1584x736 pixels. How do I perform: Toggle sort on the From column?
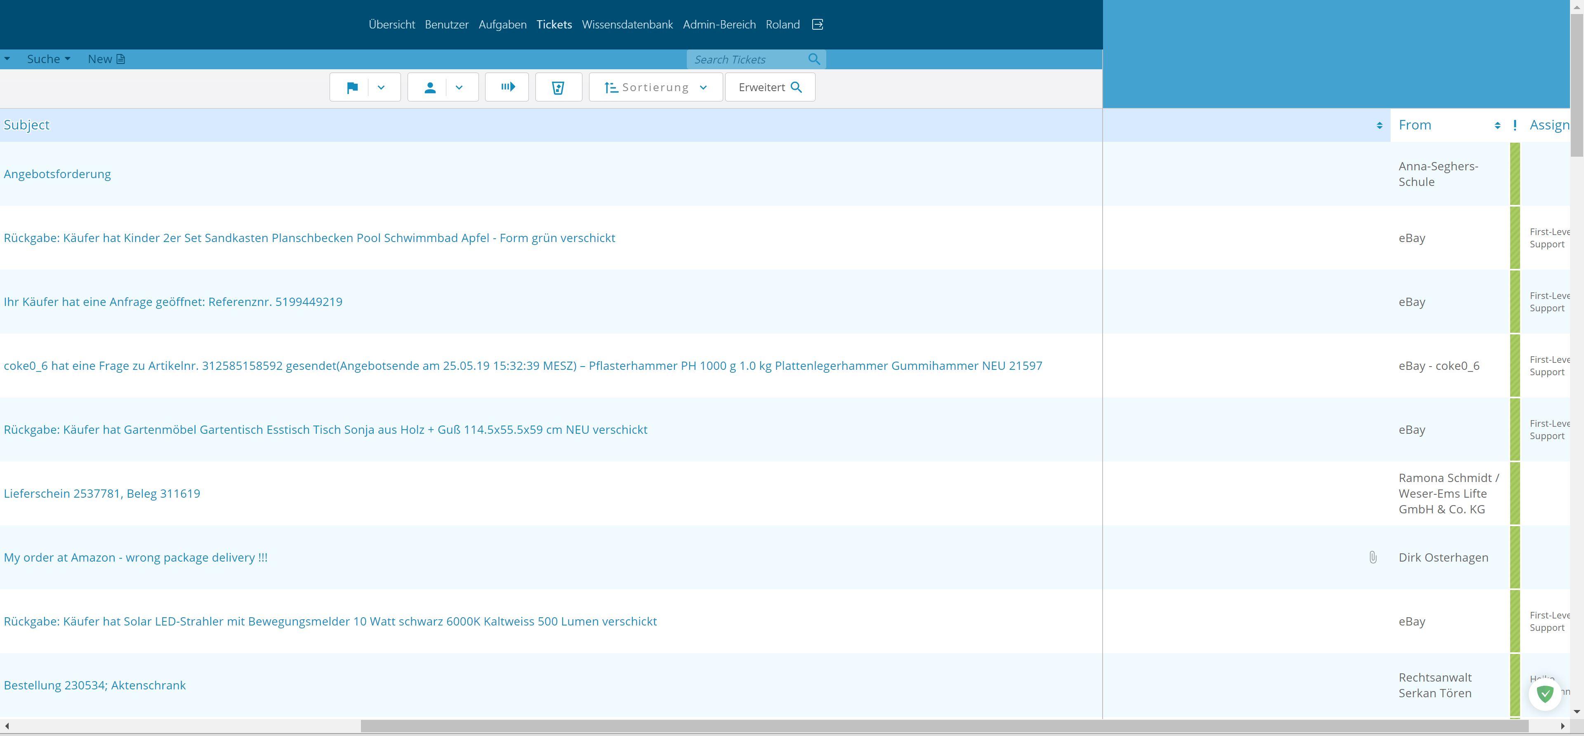[1497, 125]
